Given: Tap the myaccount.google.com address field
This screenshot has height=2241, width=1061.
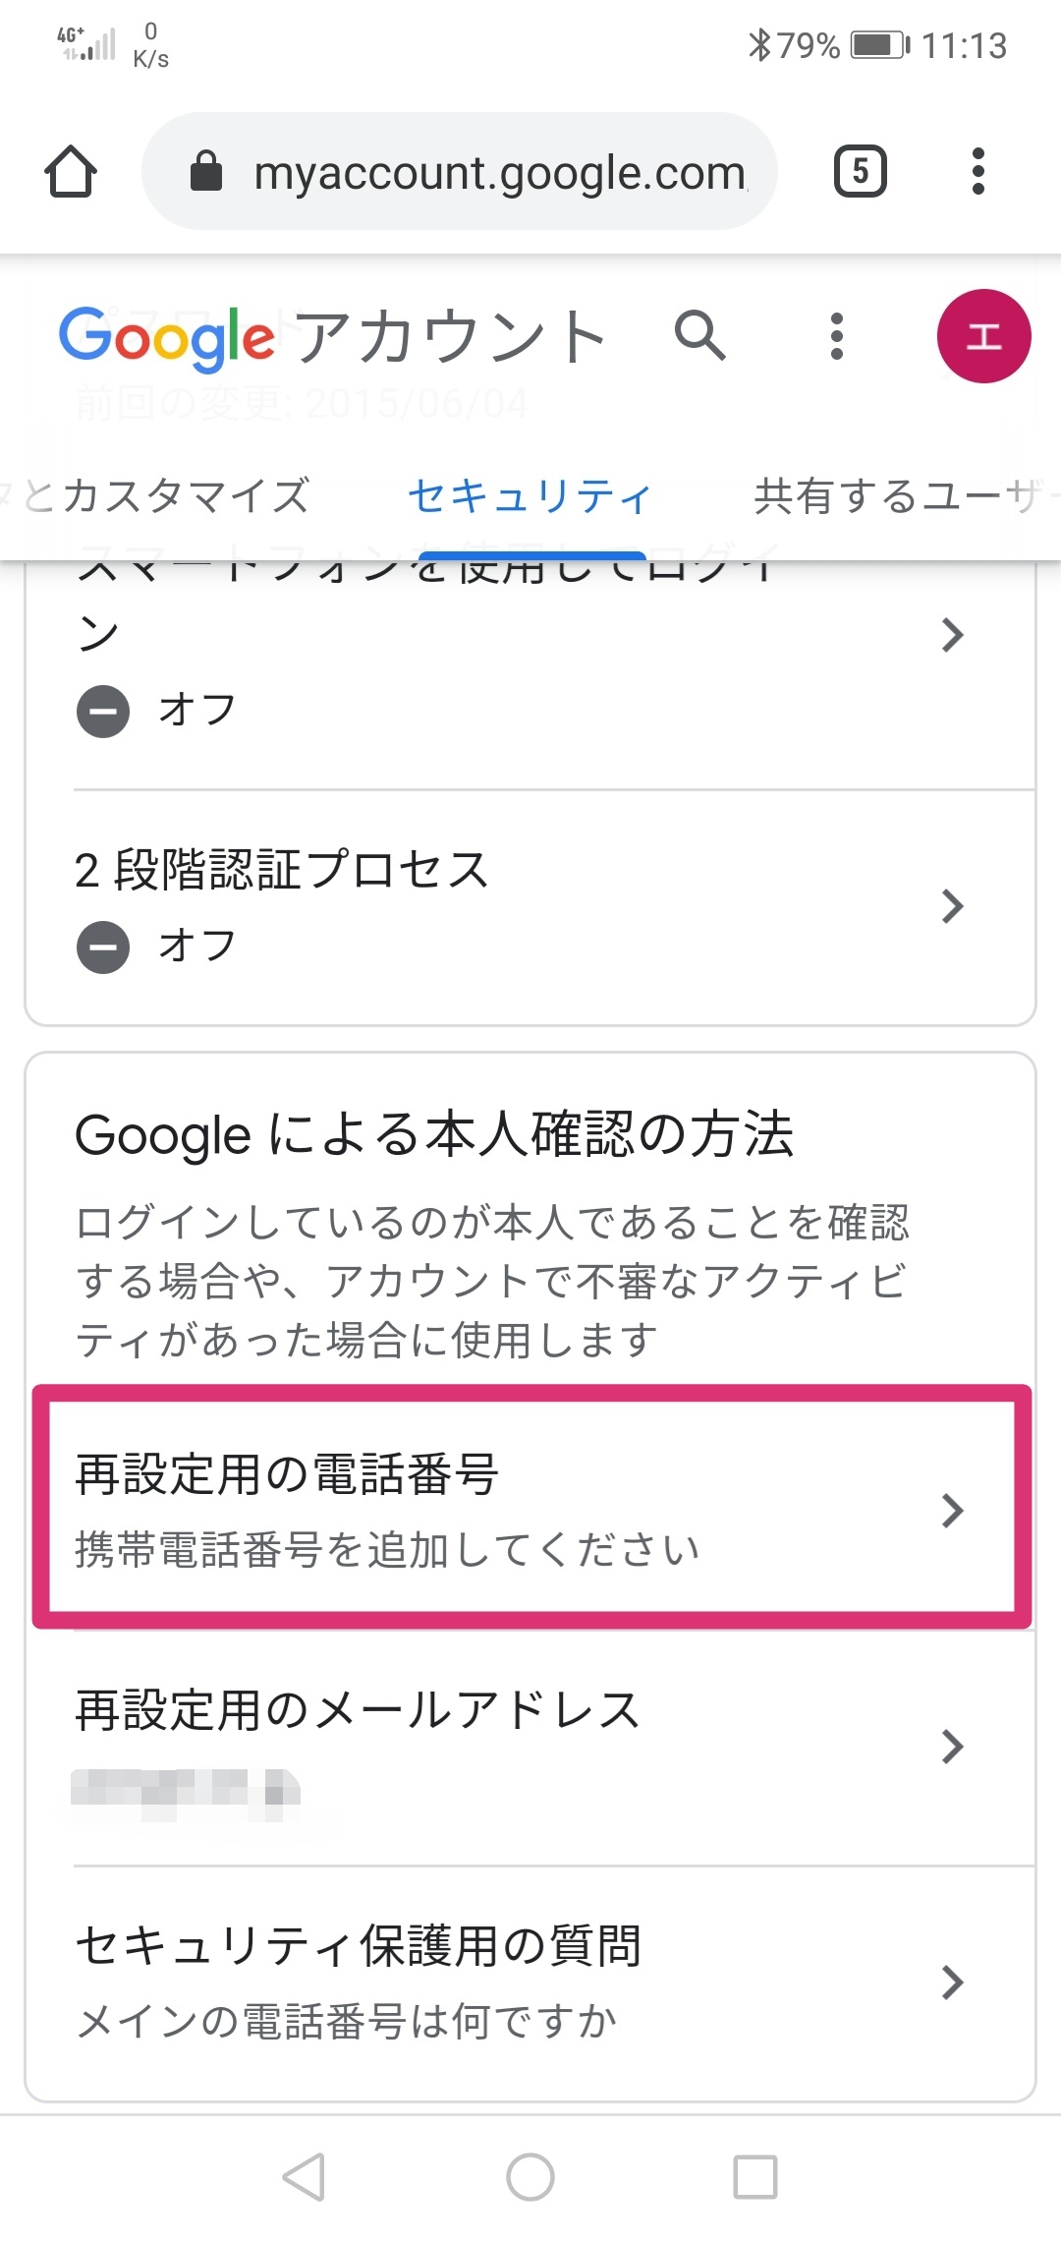Looking at the screenshot, I should click(499, 173).
